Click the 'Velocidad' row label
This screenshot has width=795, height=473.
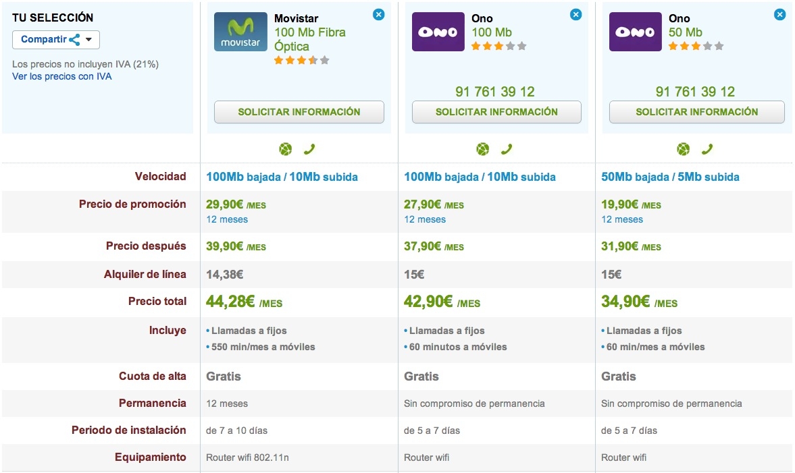160,176
